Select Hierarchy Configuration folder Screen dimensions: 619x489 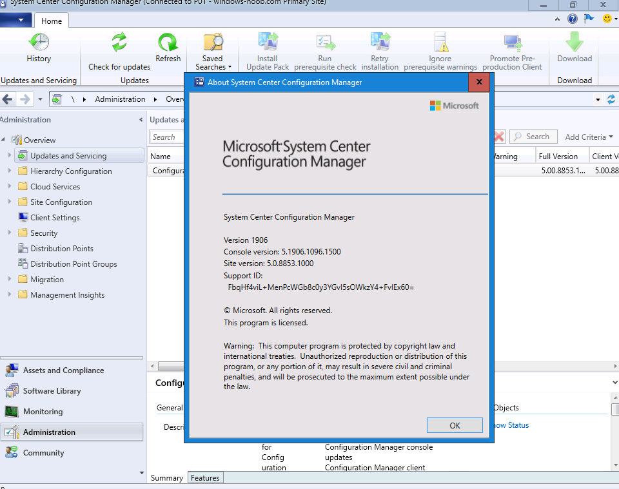click(x=71, y=171)
